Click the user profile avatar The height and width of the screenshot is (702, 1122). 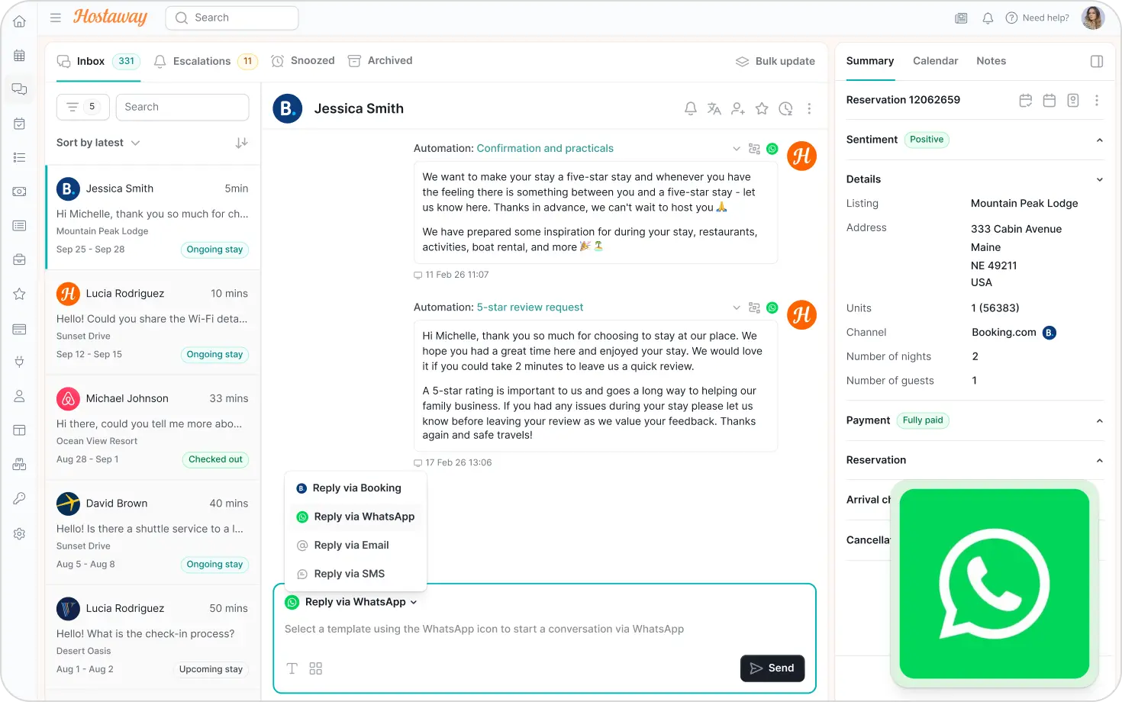1093,18
